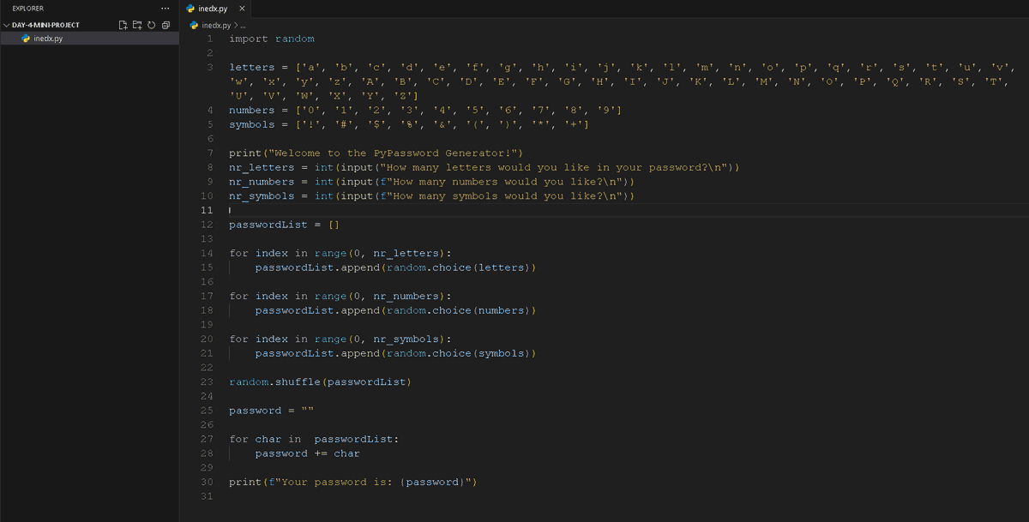The height and width of the screenshot is (522, 1029).
Task: Click the for loop over nr_letters on line 14
Action: click(x=340, y=253)
